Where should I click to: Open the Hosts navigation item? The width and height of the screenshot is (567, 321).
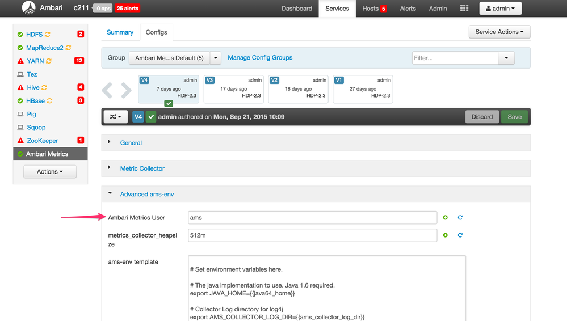(370, 9)
